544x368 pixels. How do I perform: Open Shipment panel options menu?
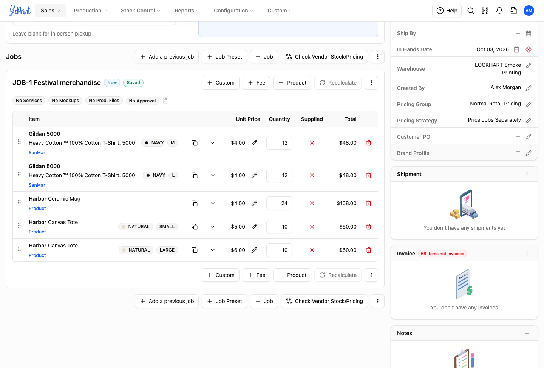pyautogui.click(x=527, y=174)
